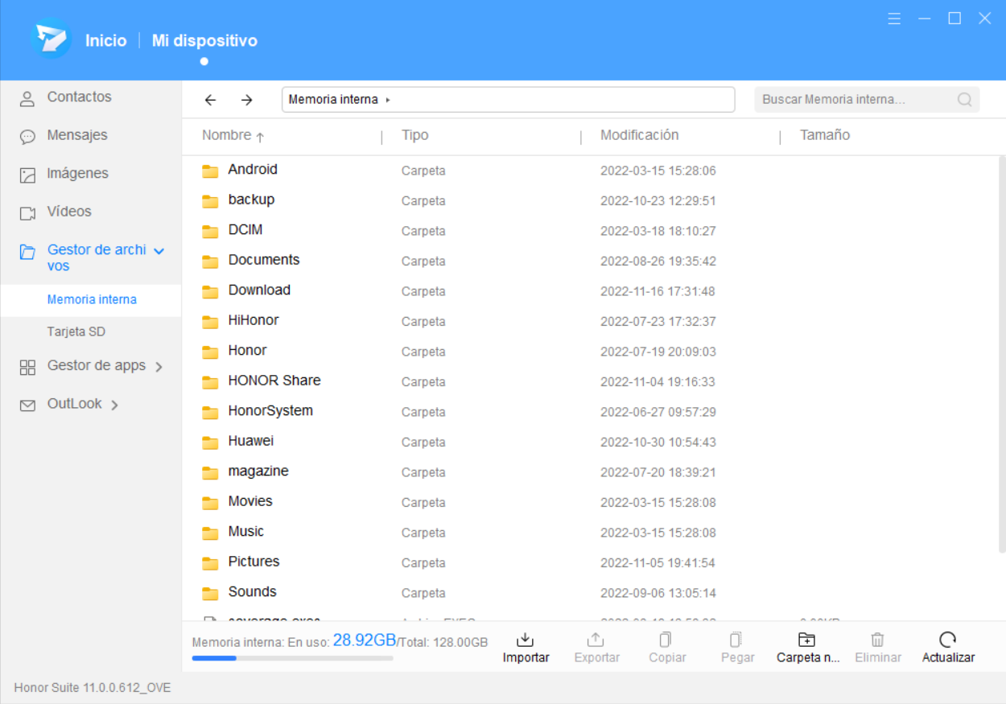Screen dimensions: 1006x704
Task: Select Tarjeta SD storage
Action: click(76, 331)
